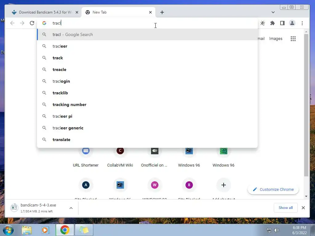This screenshot has width=315, height=236.
Task: Choose the 'tracleer generic' suggestion
Action: (x=147, y=128)
